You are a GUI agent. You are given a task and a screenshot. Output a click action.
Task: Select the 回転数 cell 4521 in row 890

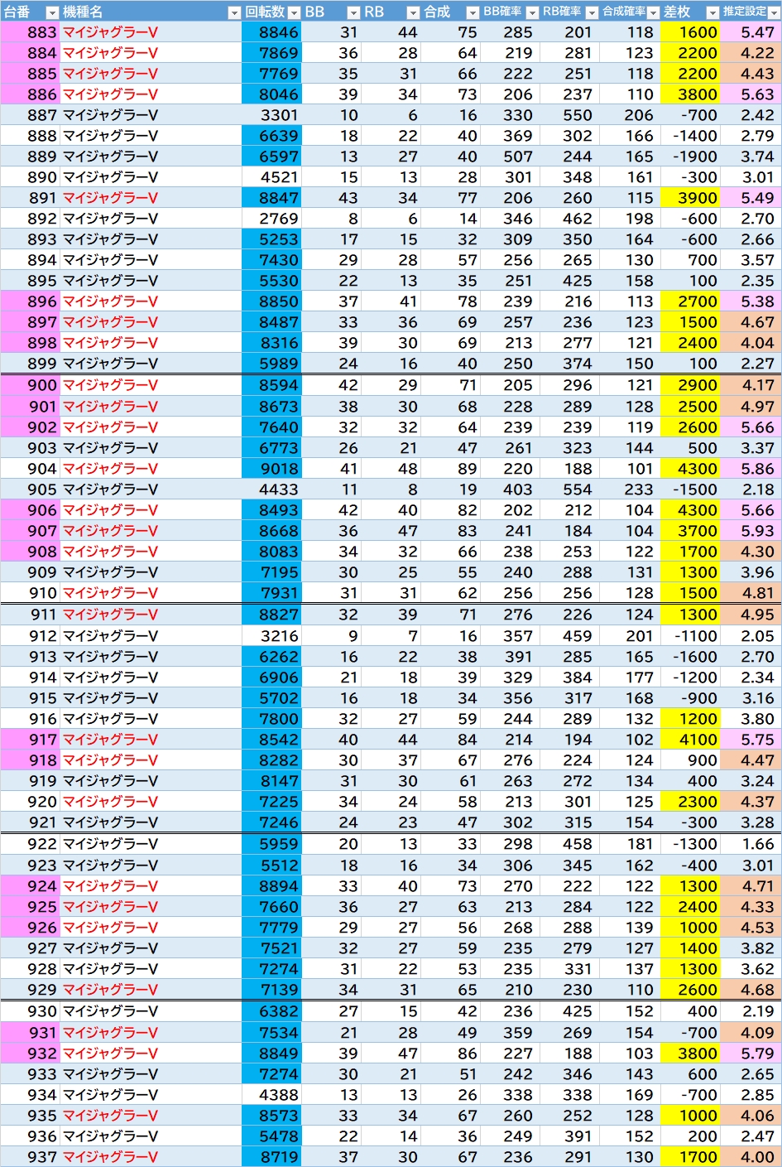(271, 177)
